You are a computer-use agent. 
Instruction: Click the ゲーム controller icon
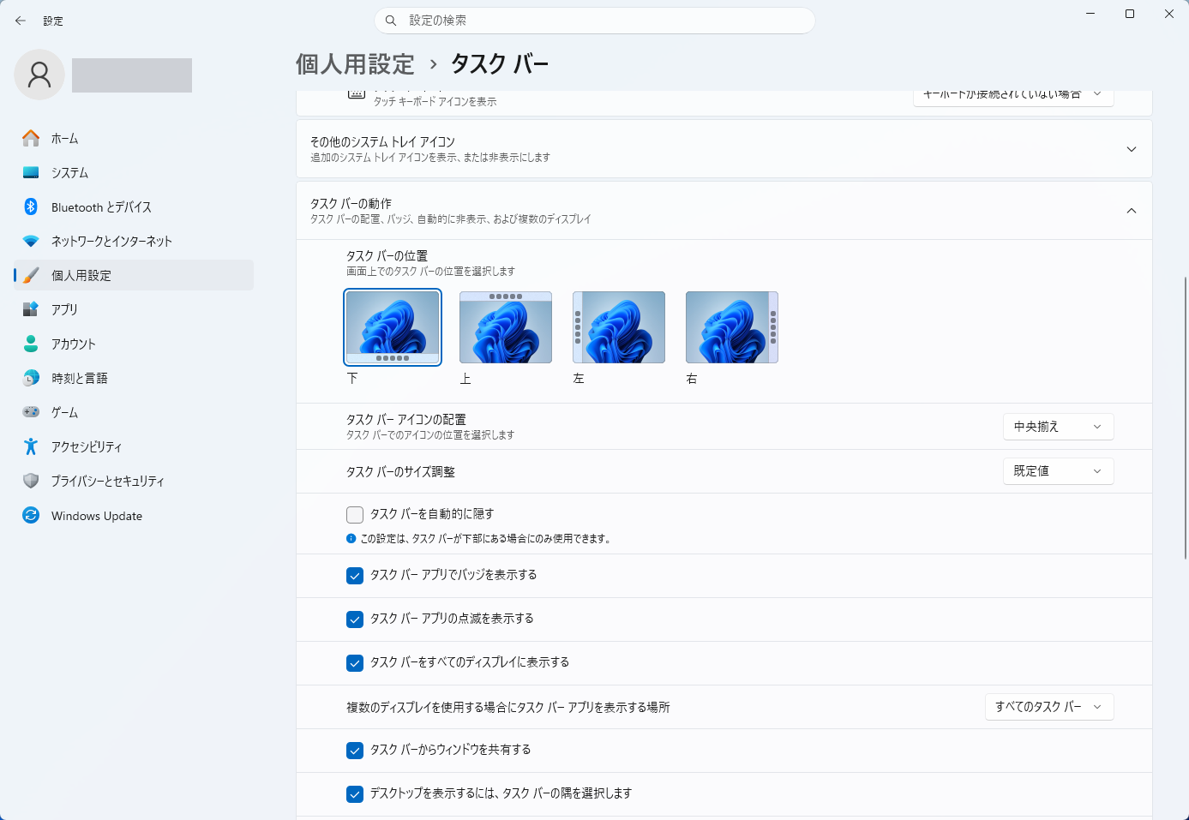click(31, 412)
